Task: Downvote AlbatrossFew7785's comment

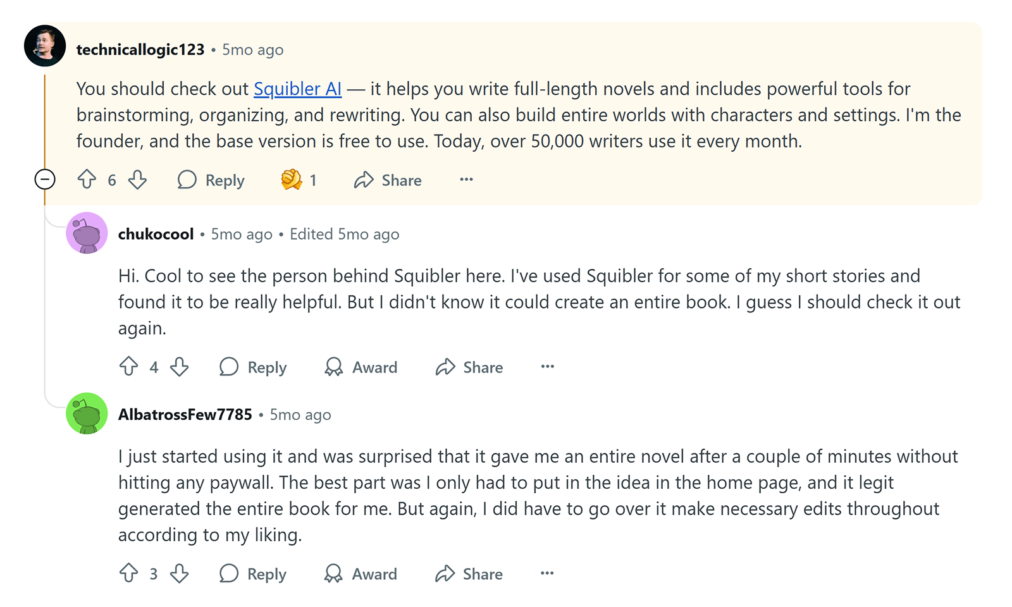Action: coord(179,573)
